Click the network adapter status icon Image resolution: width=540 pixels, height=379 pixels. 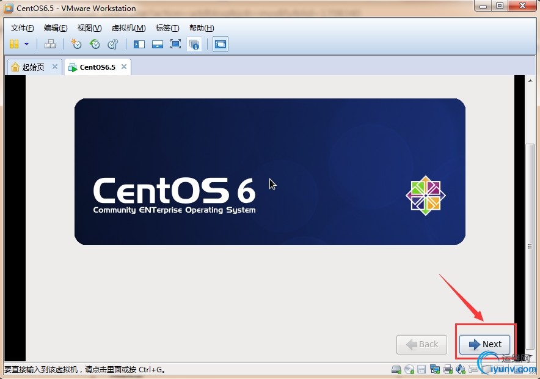point(434,370)
